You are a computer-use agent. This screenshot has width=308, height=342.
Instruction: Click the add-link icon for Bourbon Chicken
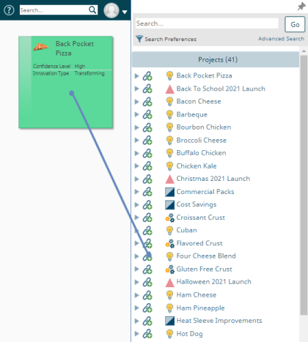[x=147, y=127]
